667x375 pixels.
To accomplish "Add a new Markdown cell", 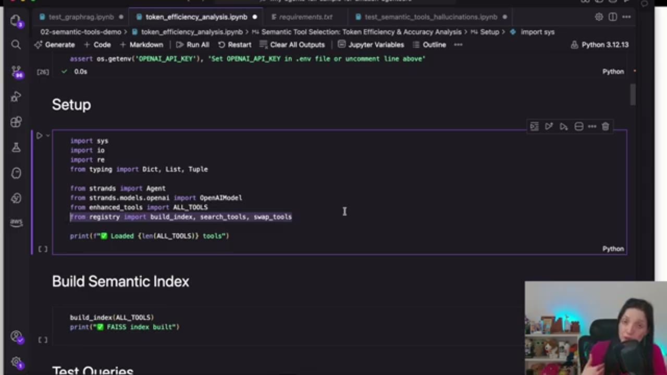I will click(x=141, y=45).
